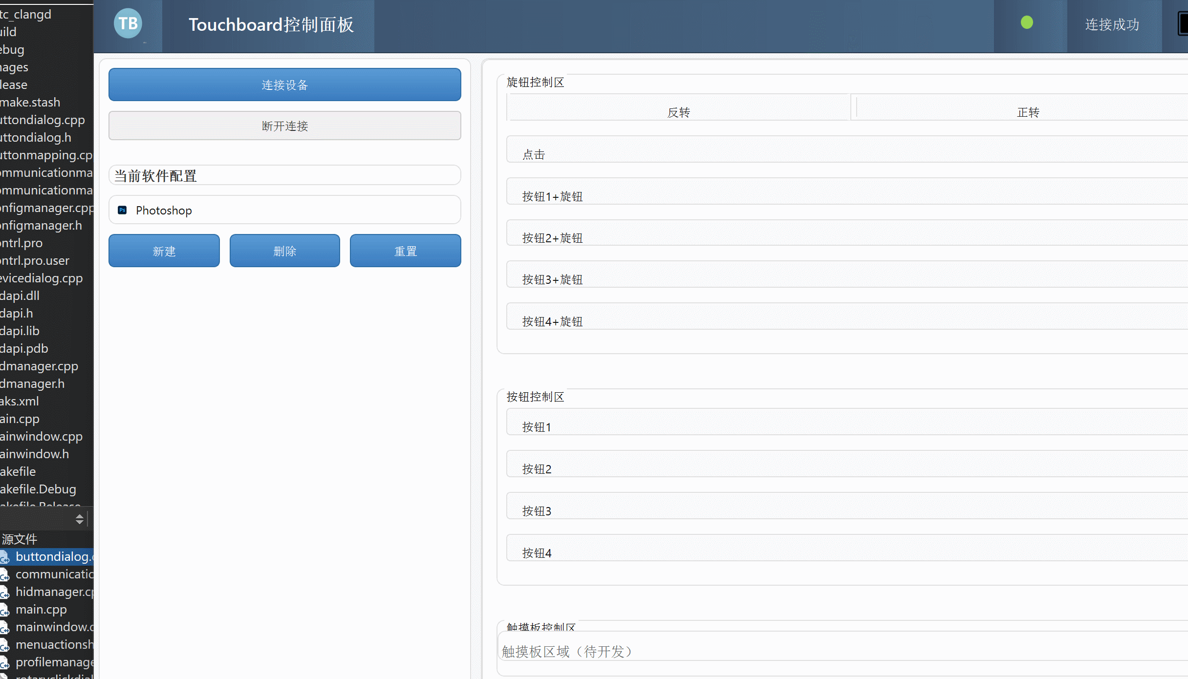The height and width of the screenshot is (679, 1188).
Task: Click the C++ file icon beside main.cpp
Action: [x=5, y=610]
